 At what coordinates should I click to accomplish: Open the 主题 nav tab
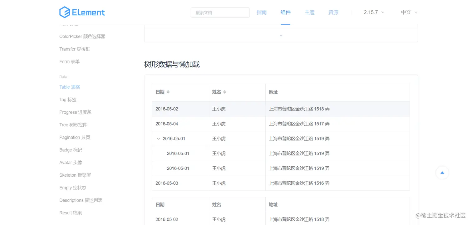[x=309, y=12]
